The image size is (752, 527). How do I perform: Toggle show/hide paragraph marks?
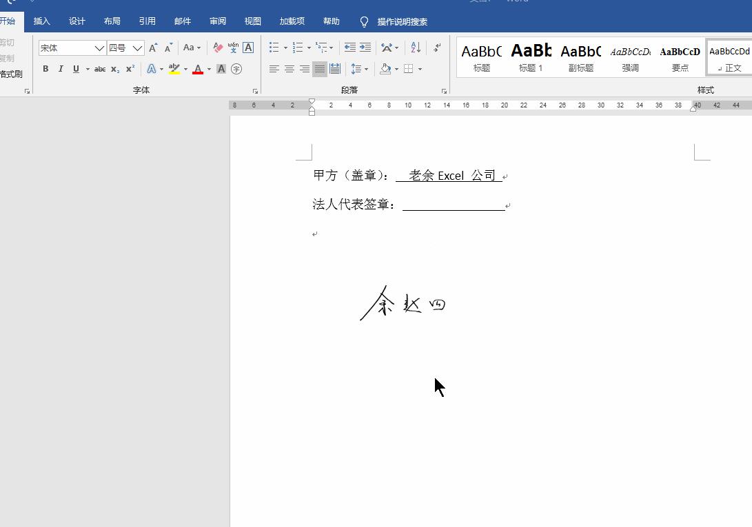436,48
